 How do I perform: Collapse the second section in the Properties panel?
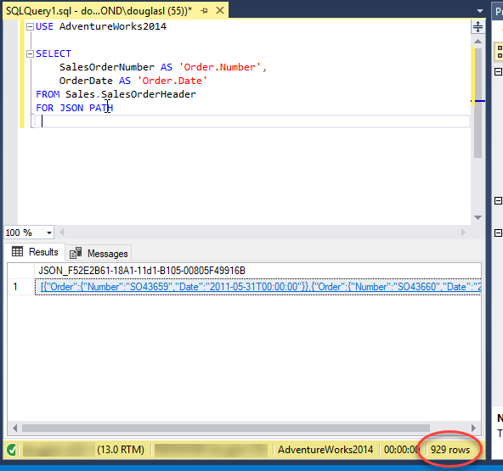[498, 201]
